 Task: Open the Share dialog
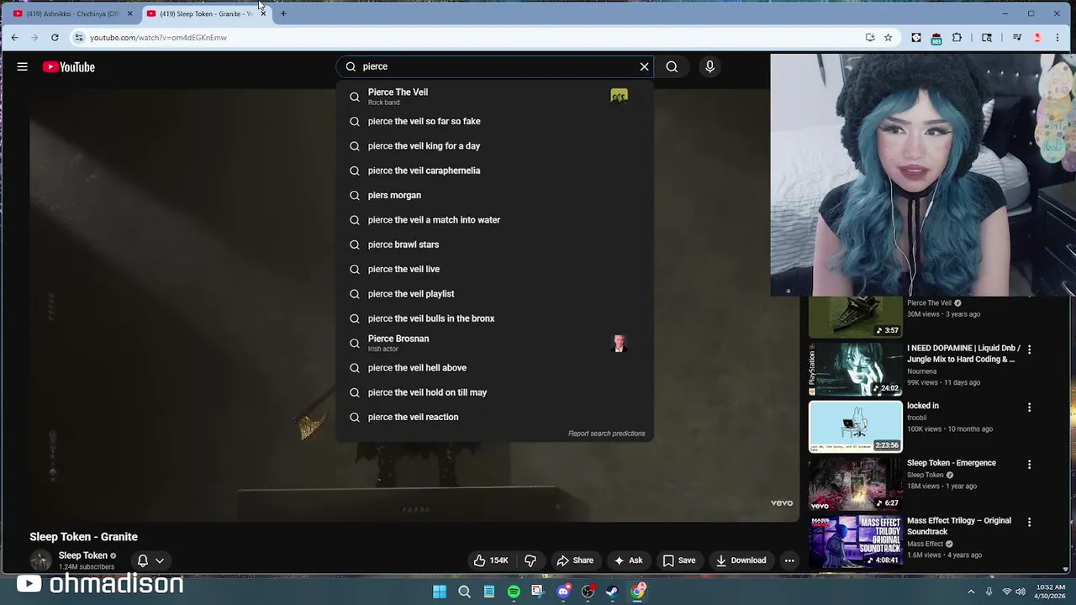click(575, 560)
